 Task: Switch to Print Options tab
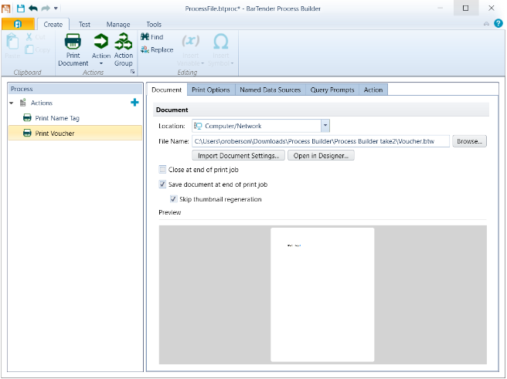click(211, 90)
